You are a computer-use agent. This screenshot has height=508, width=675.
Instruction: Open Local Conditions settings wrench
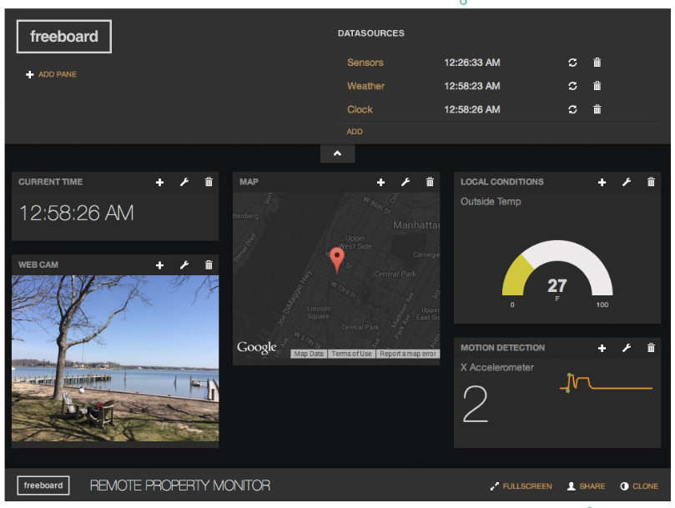click(627, 182)
